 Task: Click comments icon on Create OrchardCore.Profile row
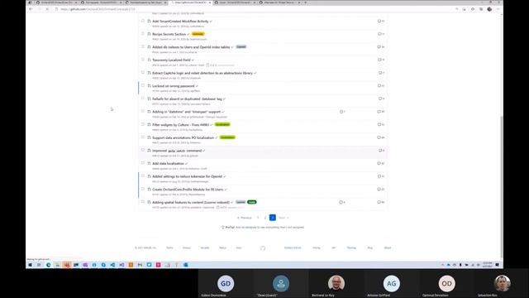[x=380, y=190]
